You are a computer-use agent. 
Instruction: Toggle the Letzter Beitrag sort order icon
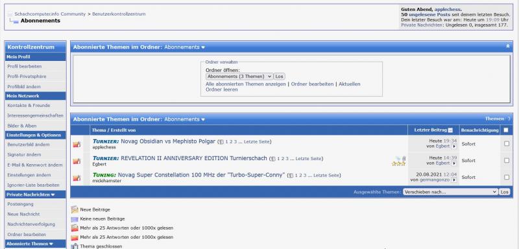[x=450, y=130]
